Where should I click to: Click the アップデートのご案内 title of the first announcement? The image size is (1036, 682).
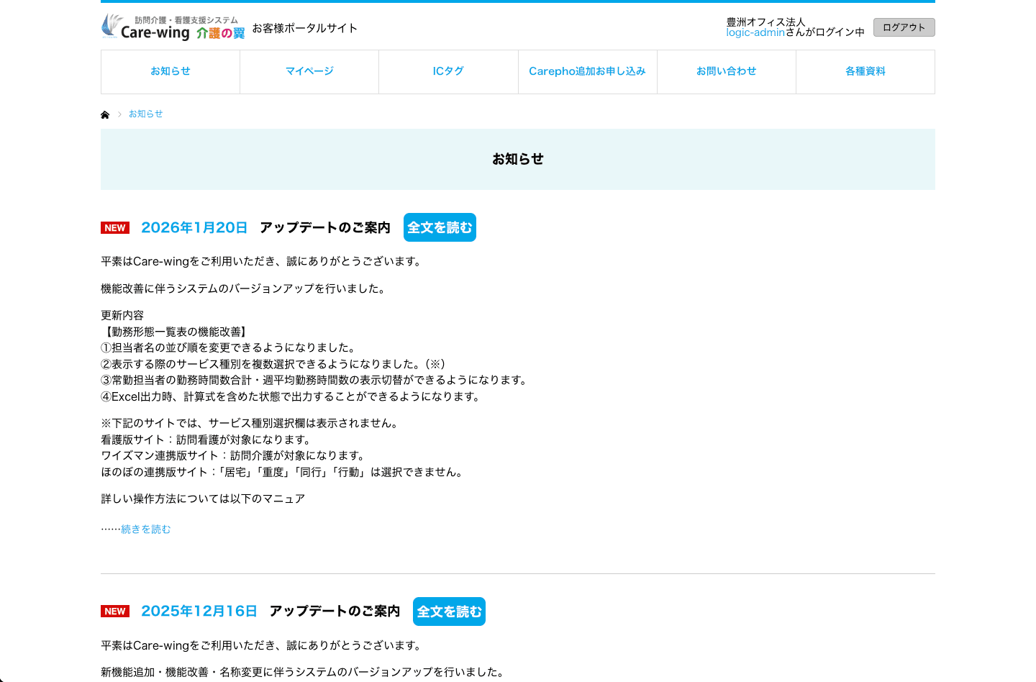pyautogui.click(x=326, y=227)
